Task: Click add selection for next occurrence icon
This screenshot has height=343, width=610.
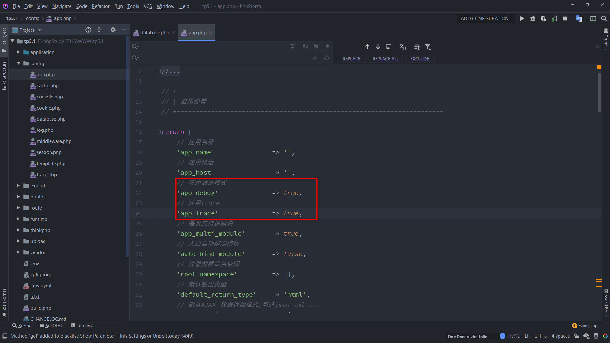Action: pyautogui.click(x=403, y=47)
